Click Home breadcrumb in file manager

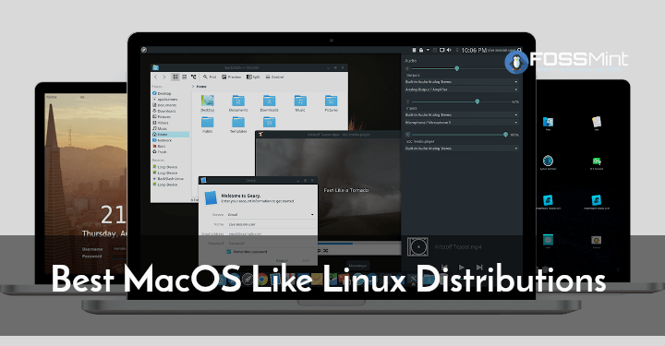pos(201,87)
